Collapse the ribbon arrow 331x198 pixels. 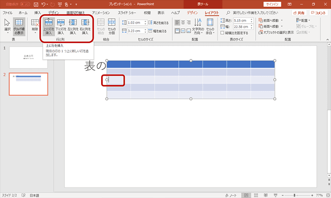(x=328, y=39)
